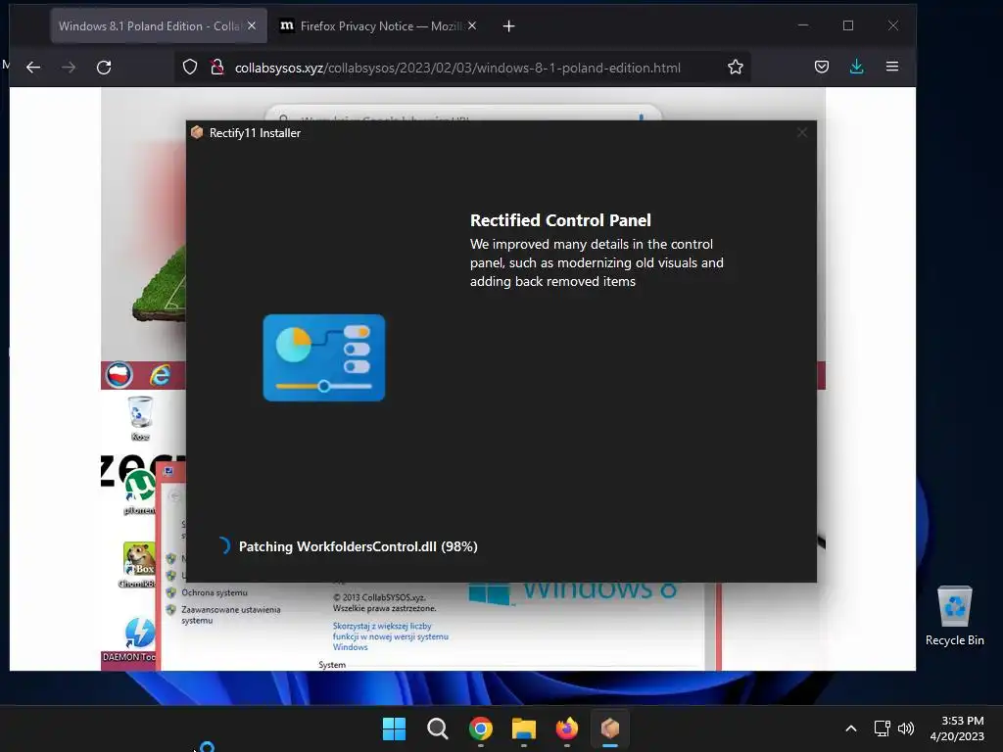Click Rectify11 Installer box icon in title bar
Image resolution: width=1003 pixels, height=752 pixels.
[x=197, y=132]
